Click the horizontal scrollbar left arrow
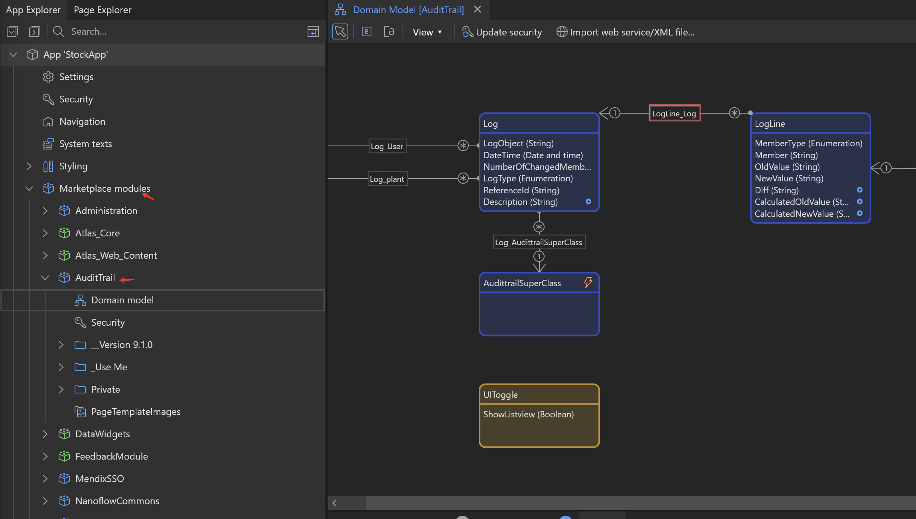This screenshot has height=519, width=916. click(334, 503)
